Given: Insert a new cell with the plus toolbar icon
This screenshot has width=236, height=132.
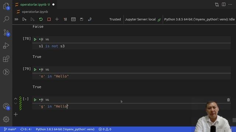Looking at the screenshot, I should (57, 19).
